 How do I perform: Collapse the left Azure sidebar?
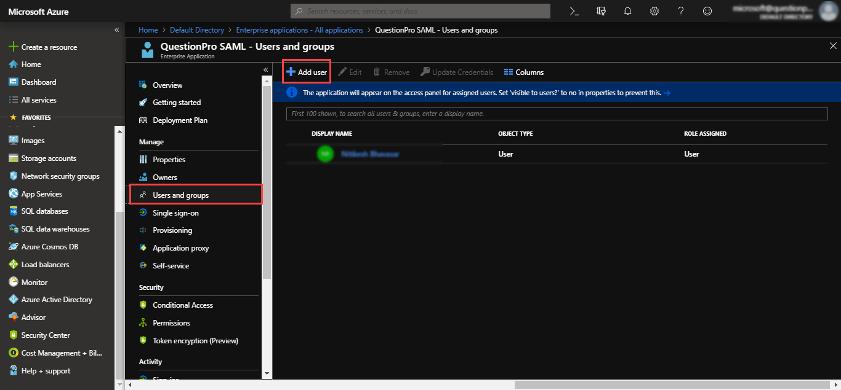tap(116, 30)
